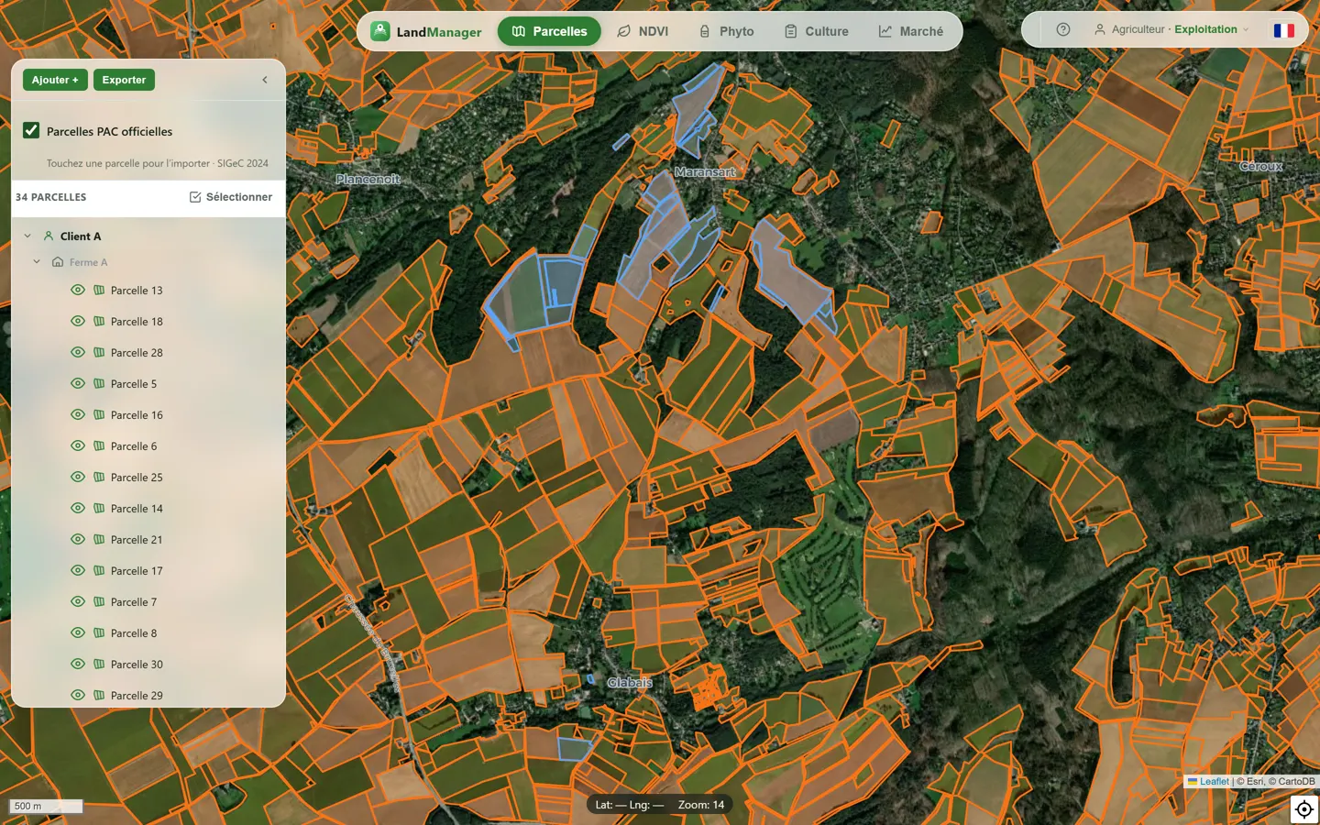This screenshot has width=1320, height=825.
Task: Toggle visibility of Parcelle 5
Action: 78,383
